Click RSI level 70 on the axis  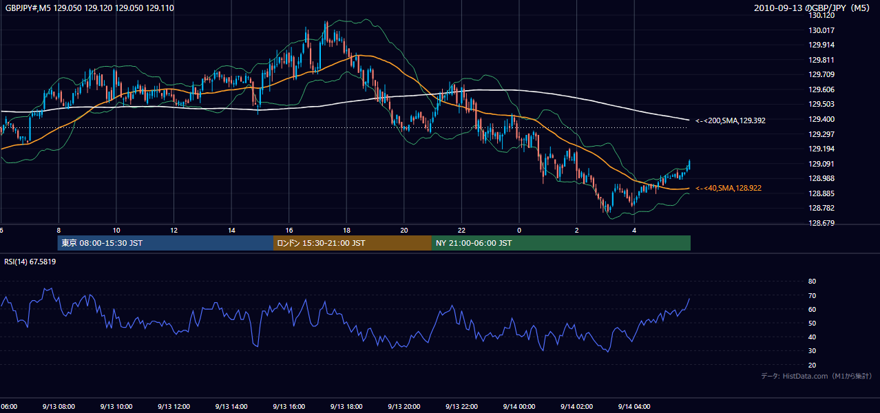(x=812, y=295)
